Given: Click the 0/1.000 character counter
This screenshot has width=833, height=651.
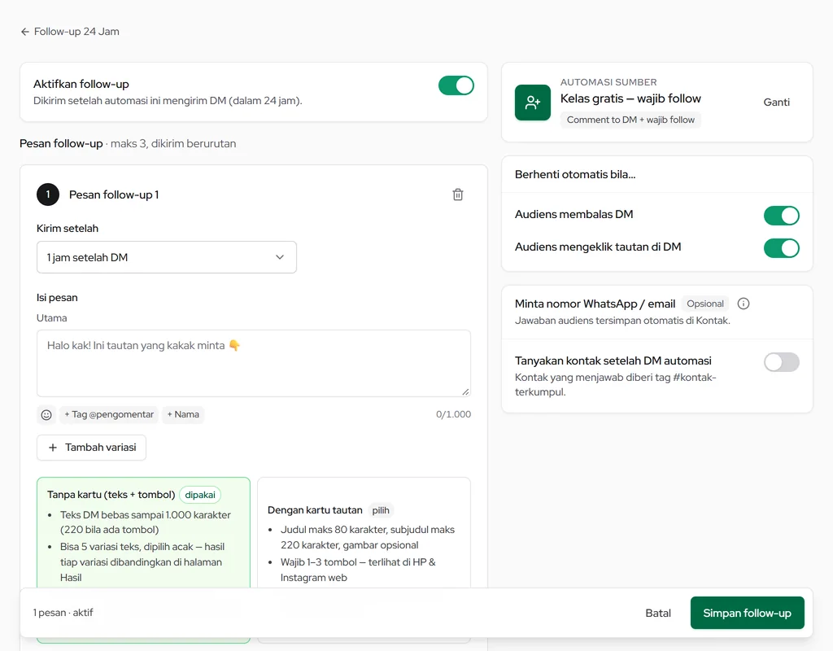Looking at the screenshot, I should pos(453,414).
